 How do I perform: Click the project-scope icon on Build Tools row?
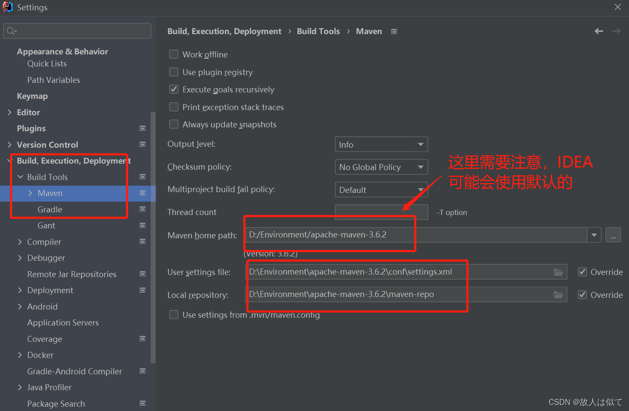click(x=143, y=177)
